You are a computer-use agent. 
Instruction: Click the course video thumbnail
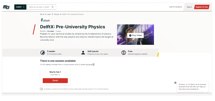point(135,34)
